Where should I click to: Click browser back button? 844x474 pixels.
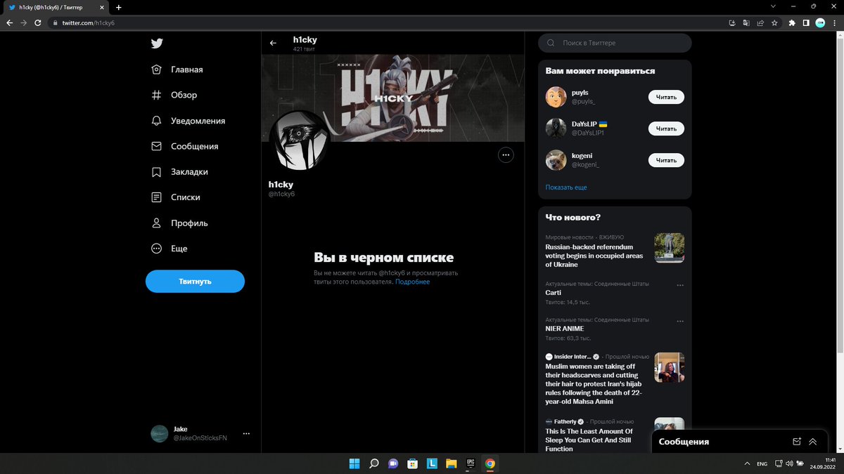pos(9,22)
